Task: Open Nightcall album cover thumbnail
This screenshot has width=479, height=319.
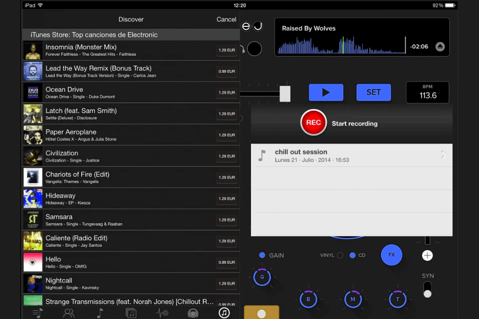Action: [33, 284]
